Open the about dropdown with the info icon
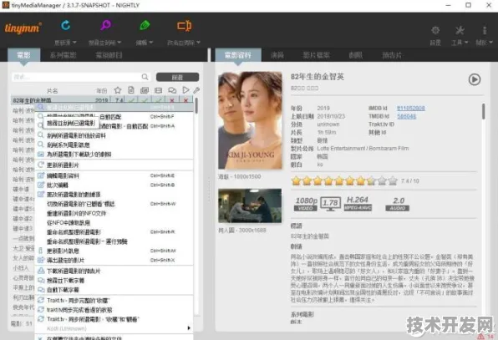 [484, 43]
